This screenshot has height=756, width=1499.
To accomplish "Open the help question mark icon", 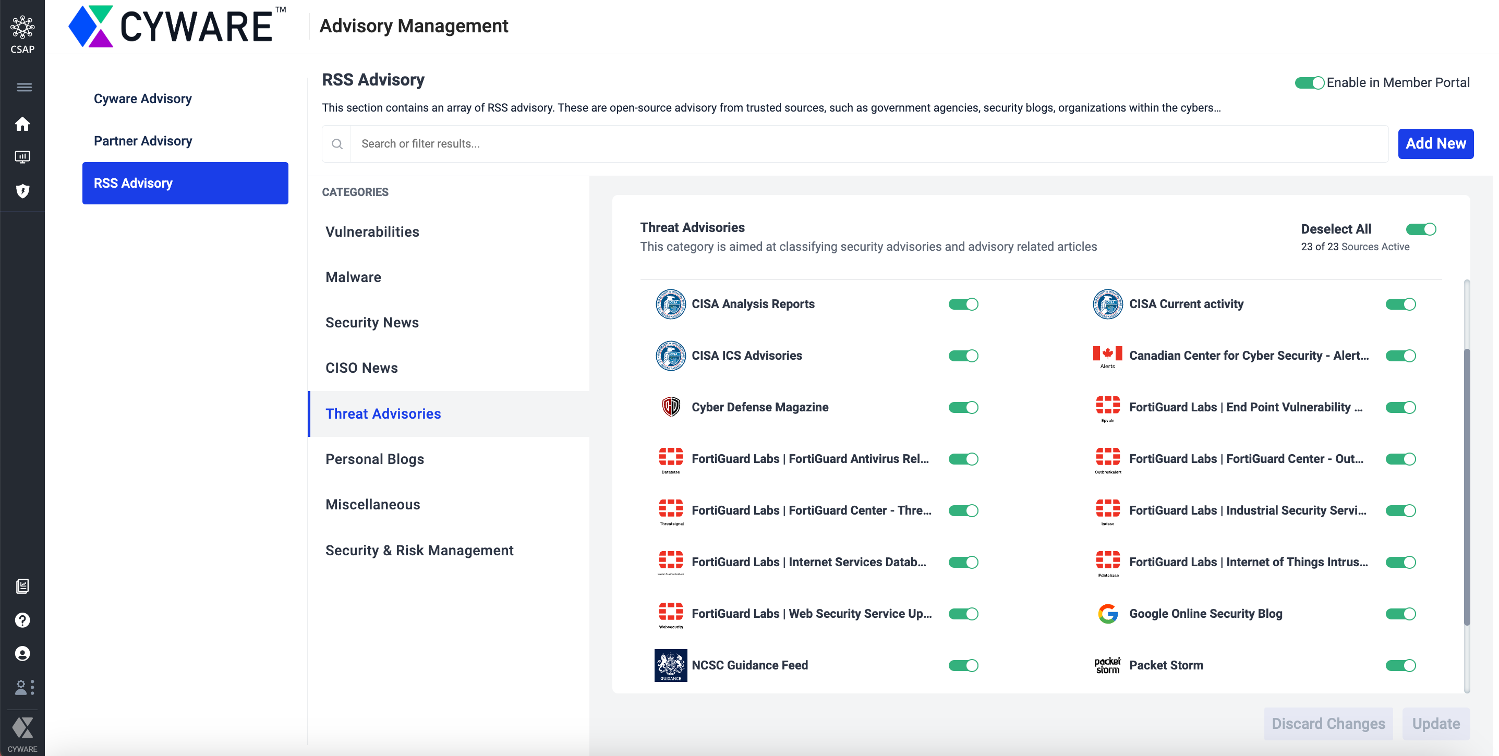I will point(22,620).
